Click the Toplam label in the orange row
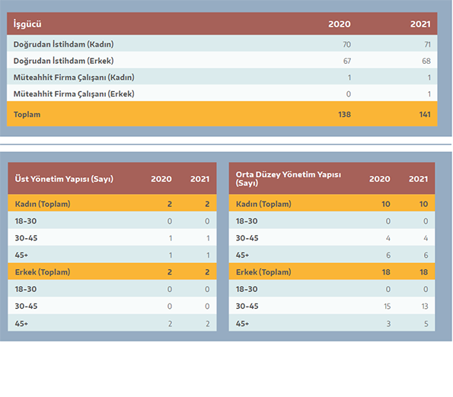 (x=27, y=114)
